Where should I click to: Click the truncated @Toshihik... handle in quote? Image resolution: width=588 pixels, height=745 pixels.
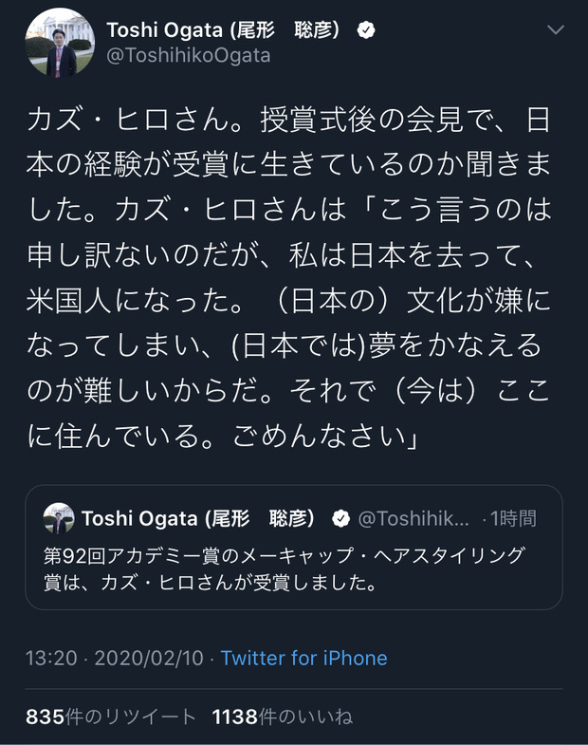point(413,518)
